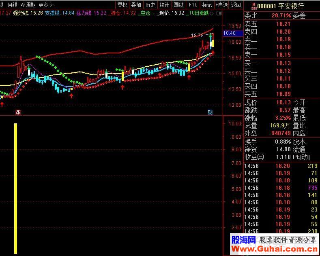Click 收益(三) value 1.110
320x256 pixels.
[x=283, y=157]
